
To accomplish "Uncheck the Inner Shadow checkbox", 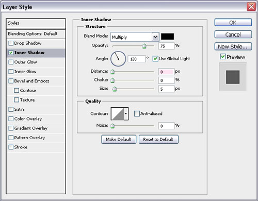I will [x=11, y=53].
